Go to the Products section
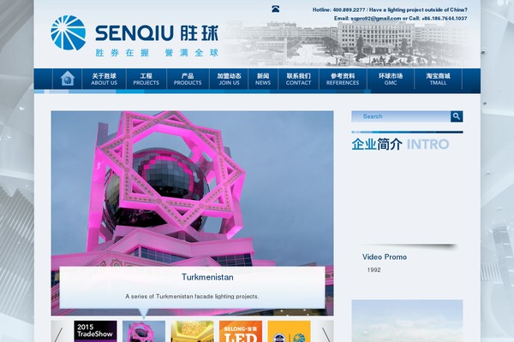The width and height of the screenshot is (514, 342). pos(188,79)
